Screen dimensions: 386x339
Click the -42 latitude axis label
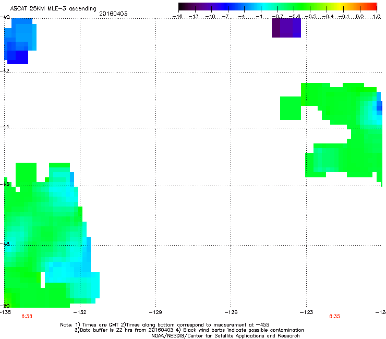point(5,70)
